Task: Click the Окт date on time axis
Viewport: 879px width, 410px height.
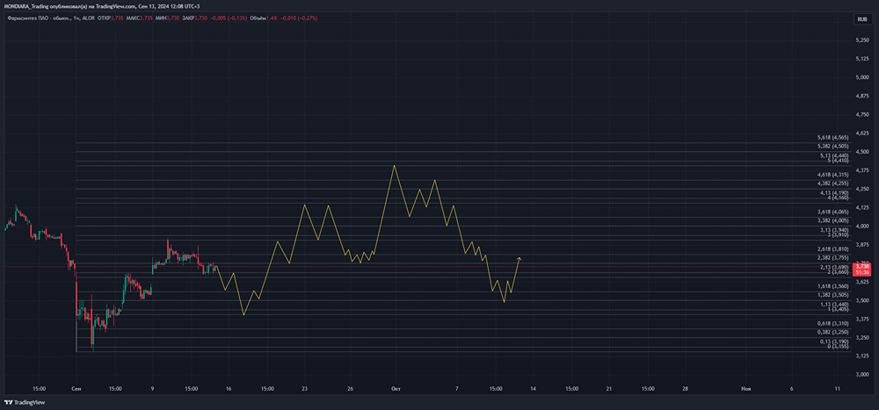Action: point(395,388)
